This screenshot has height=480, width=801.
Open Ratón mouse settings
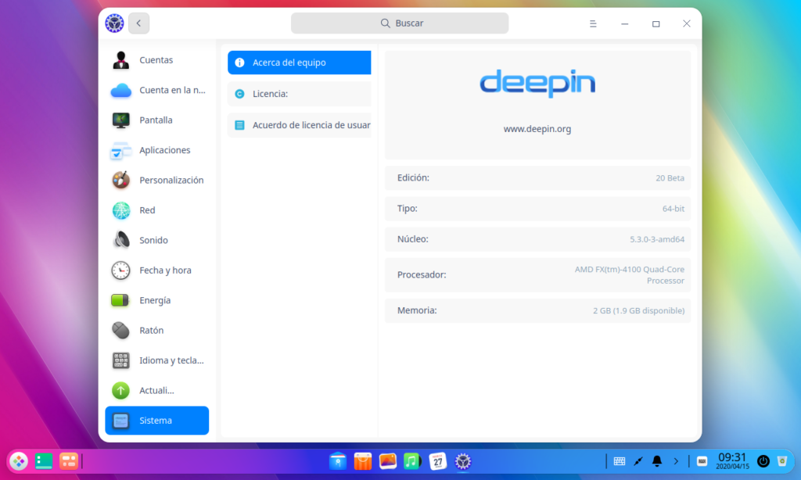156,331
